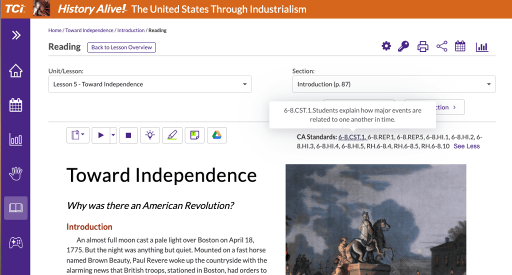
Task: Click the key icon for answer key
Action: 403,46
